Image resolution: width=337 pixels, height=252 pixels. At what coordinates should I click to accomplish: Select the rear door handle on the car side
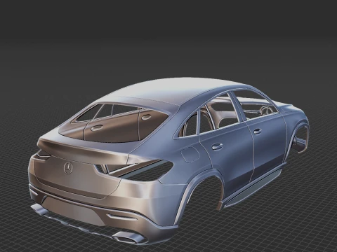point(218,146)
